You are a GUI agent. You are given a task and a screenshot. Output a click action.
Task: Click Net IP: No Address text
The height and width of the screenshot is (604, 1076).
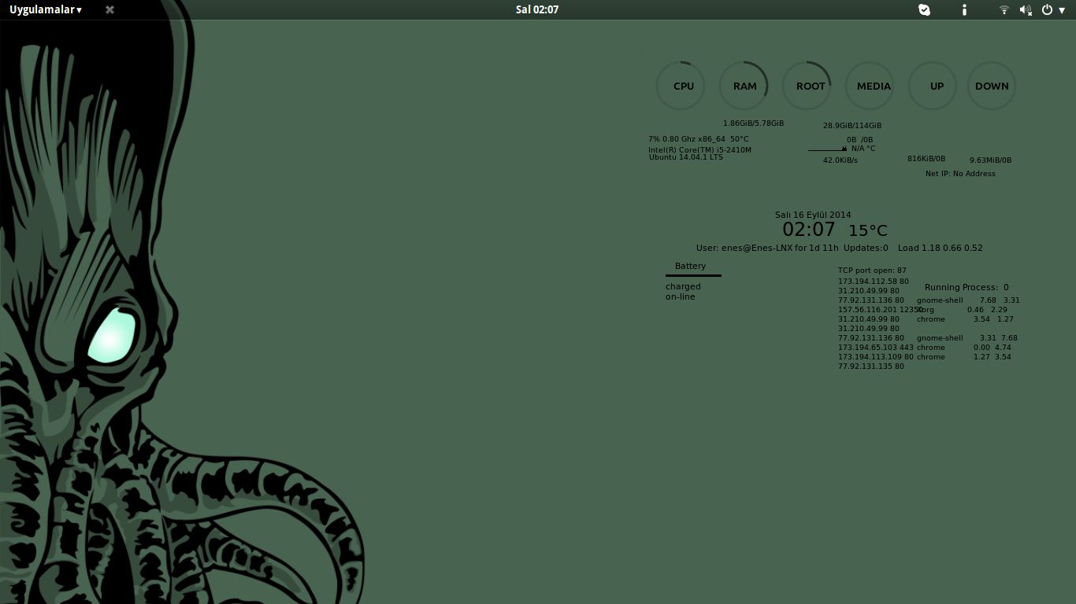[960, 174]
